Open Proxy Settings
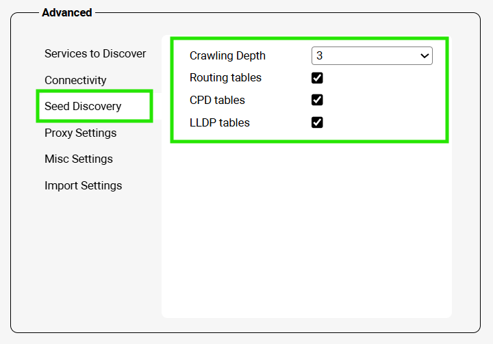This screenshot has height=344, width=493. [80, 133]
